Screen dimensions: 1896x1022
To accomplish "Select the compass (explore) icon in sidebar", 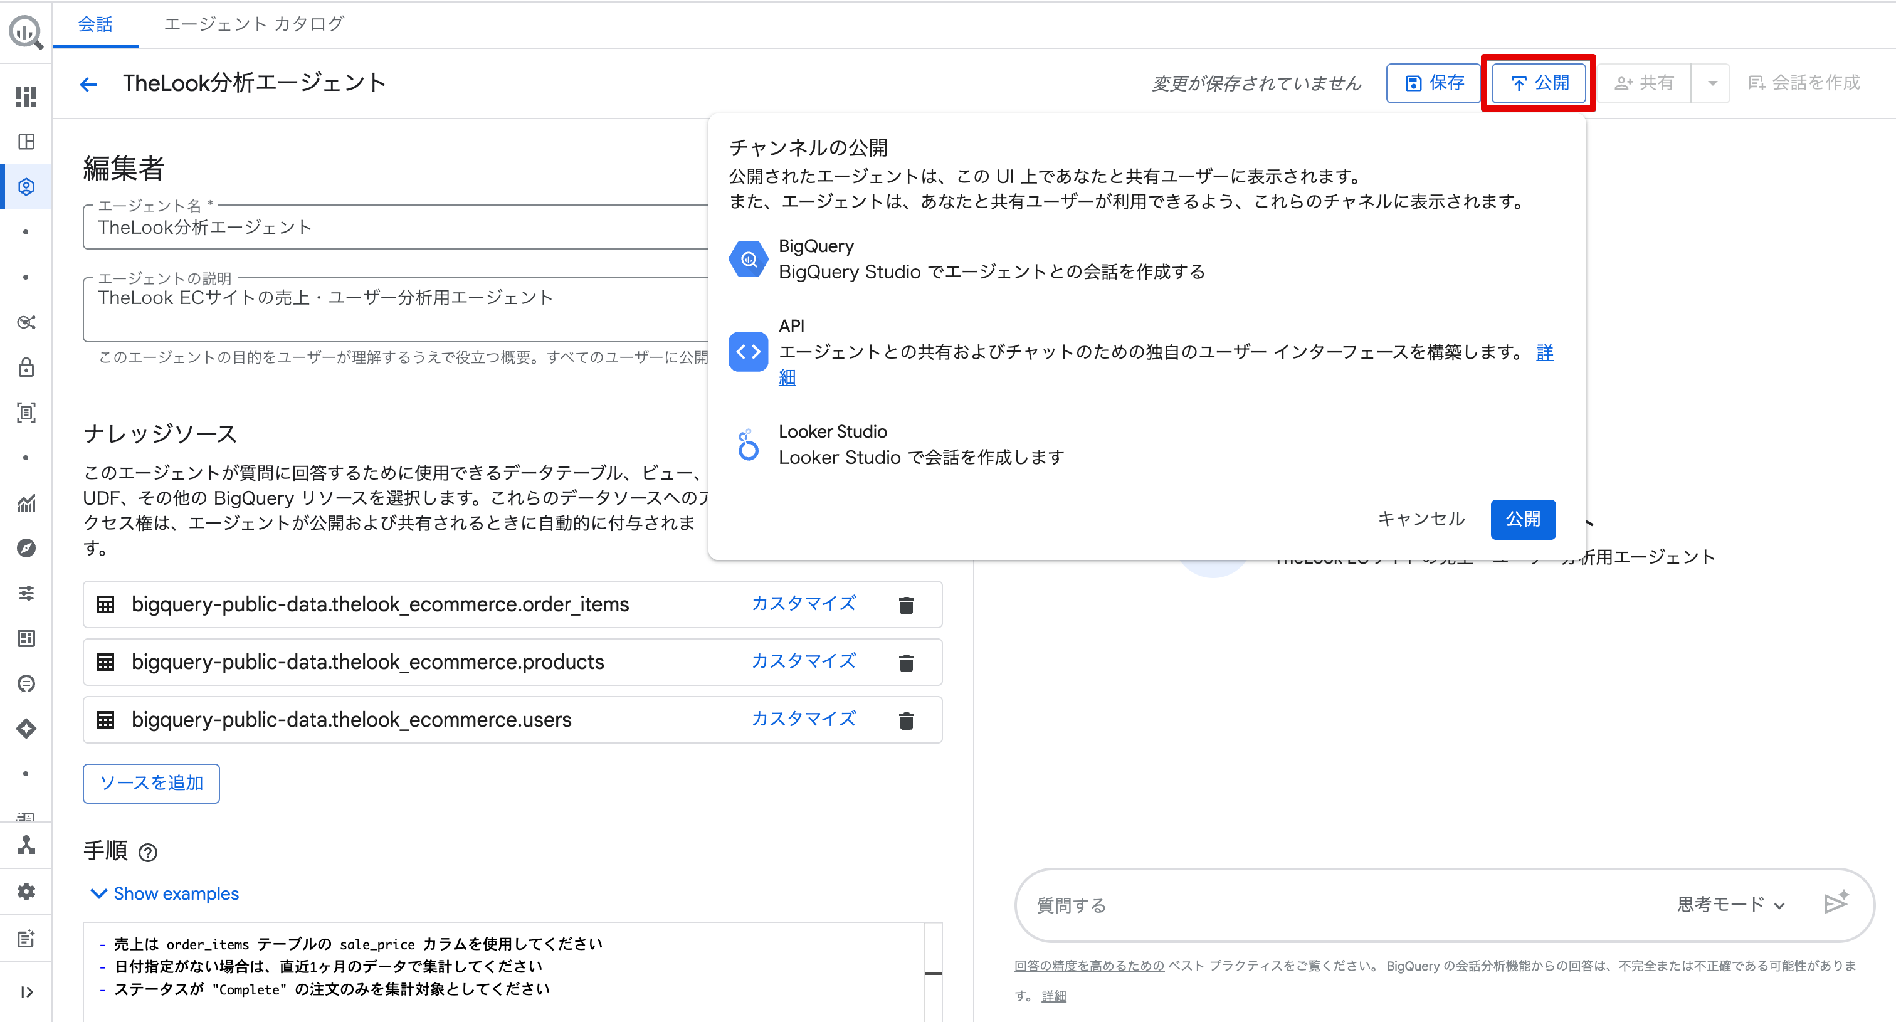I will coord(26,547).
